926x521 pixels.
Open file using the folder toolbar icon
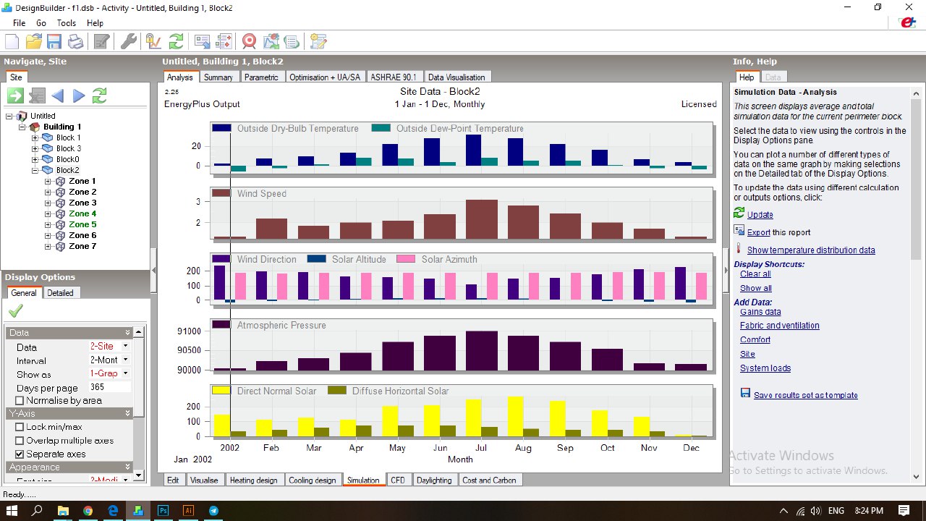click(x=33, y=41)
